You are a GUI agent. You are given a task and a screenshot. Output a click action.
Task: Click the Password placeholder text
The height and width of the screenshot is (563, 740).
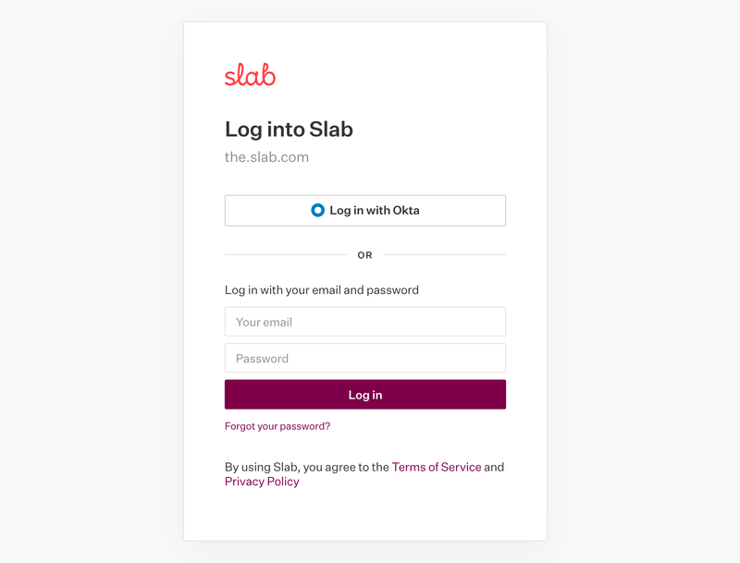(262, 358)
